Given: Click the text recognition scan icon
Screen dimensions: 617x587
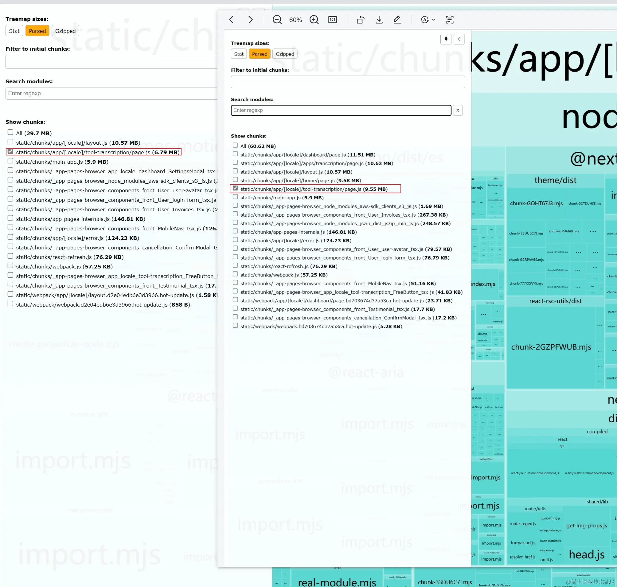Looking at the screenshot, I should pos(449,20).
